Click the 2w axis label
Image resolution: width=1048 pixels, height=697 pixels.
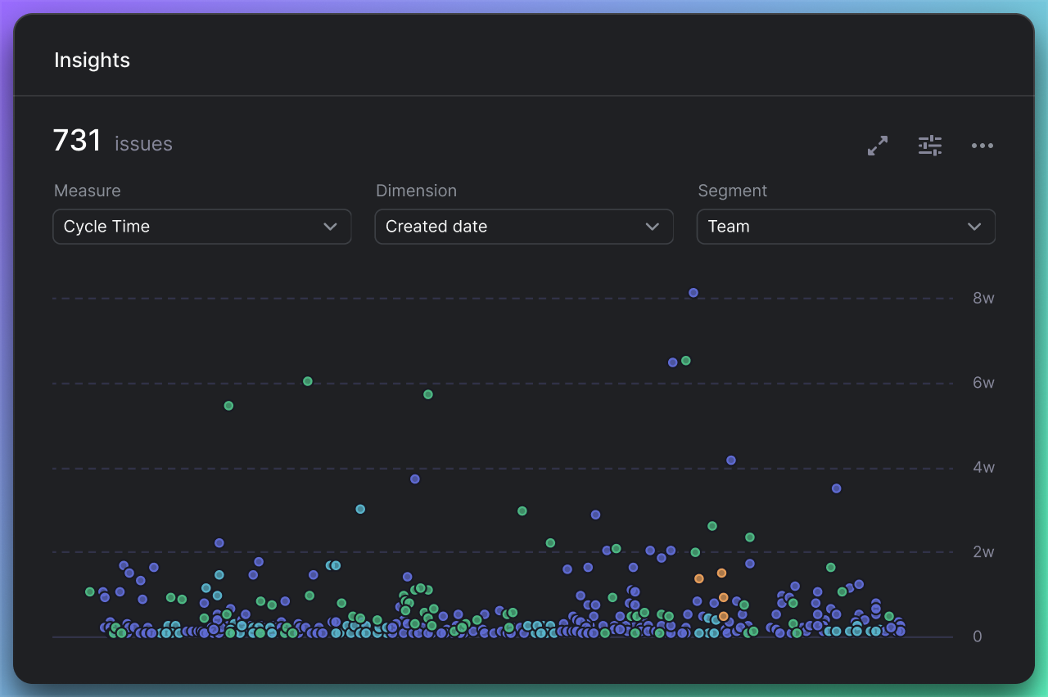(983, 552)
